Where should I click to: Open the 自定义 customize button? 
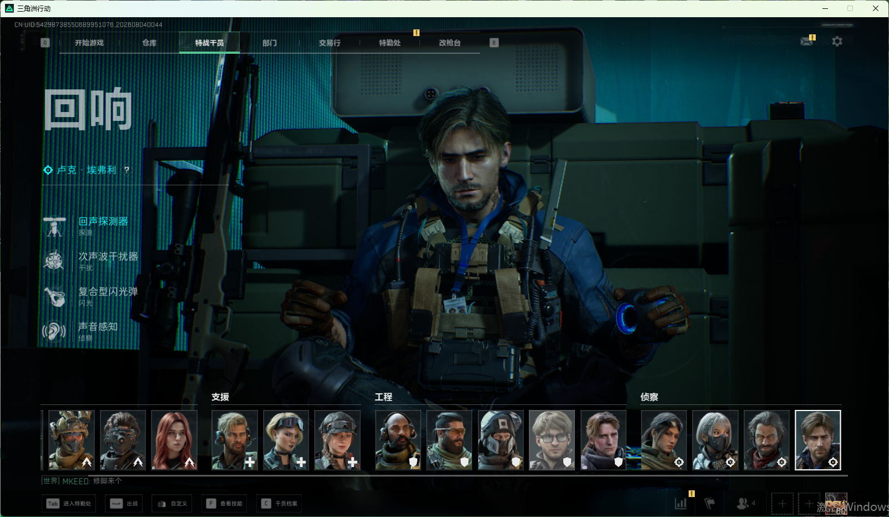(172, 504)
